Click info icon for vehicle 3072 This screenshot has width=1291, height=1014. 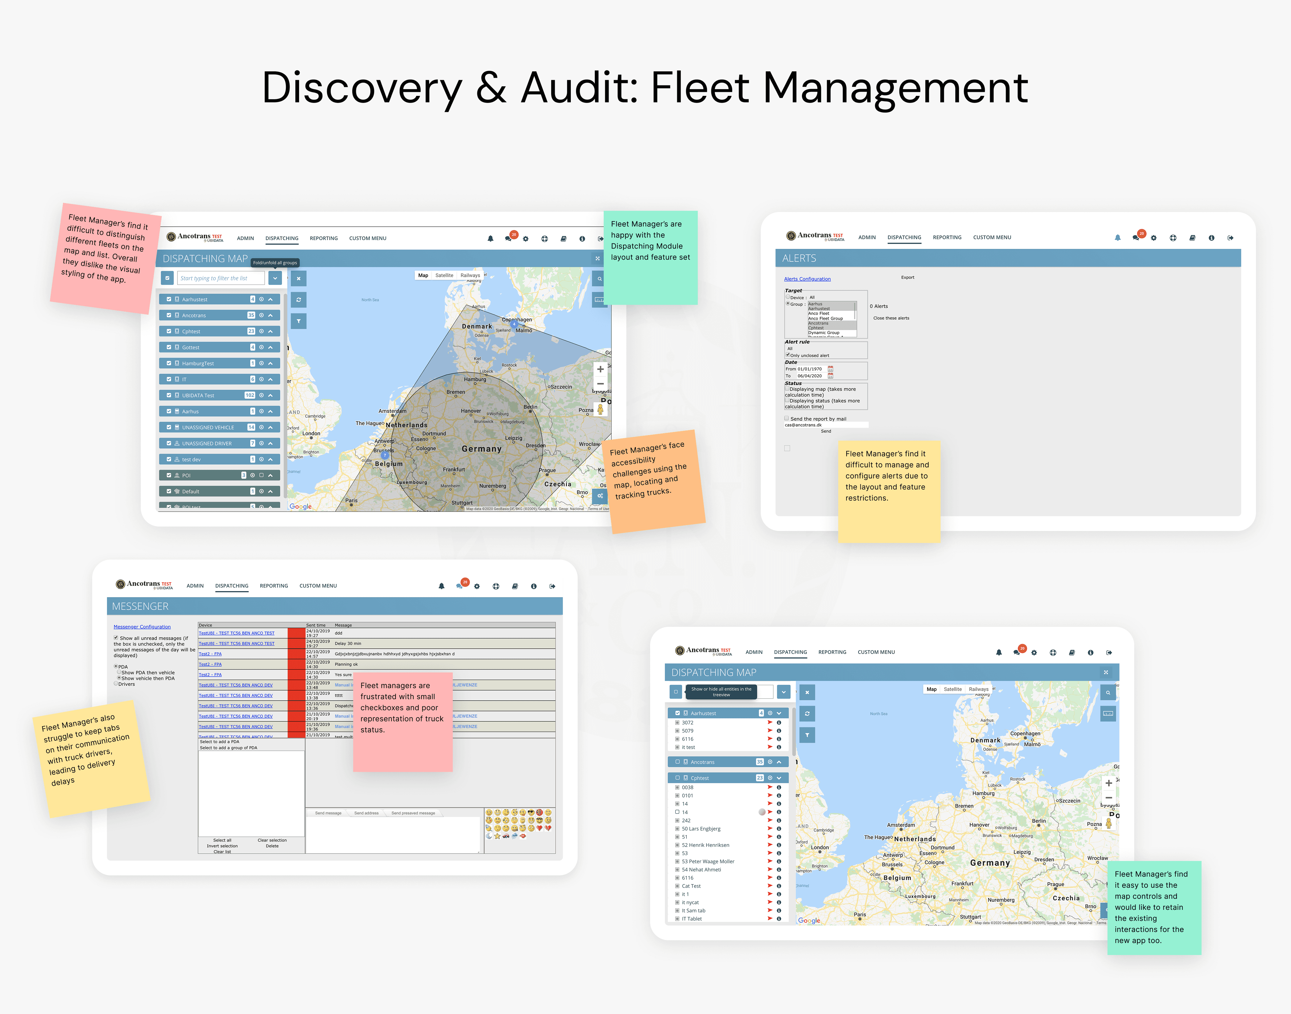pyautogui.click(x=779, y=722)
